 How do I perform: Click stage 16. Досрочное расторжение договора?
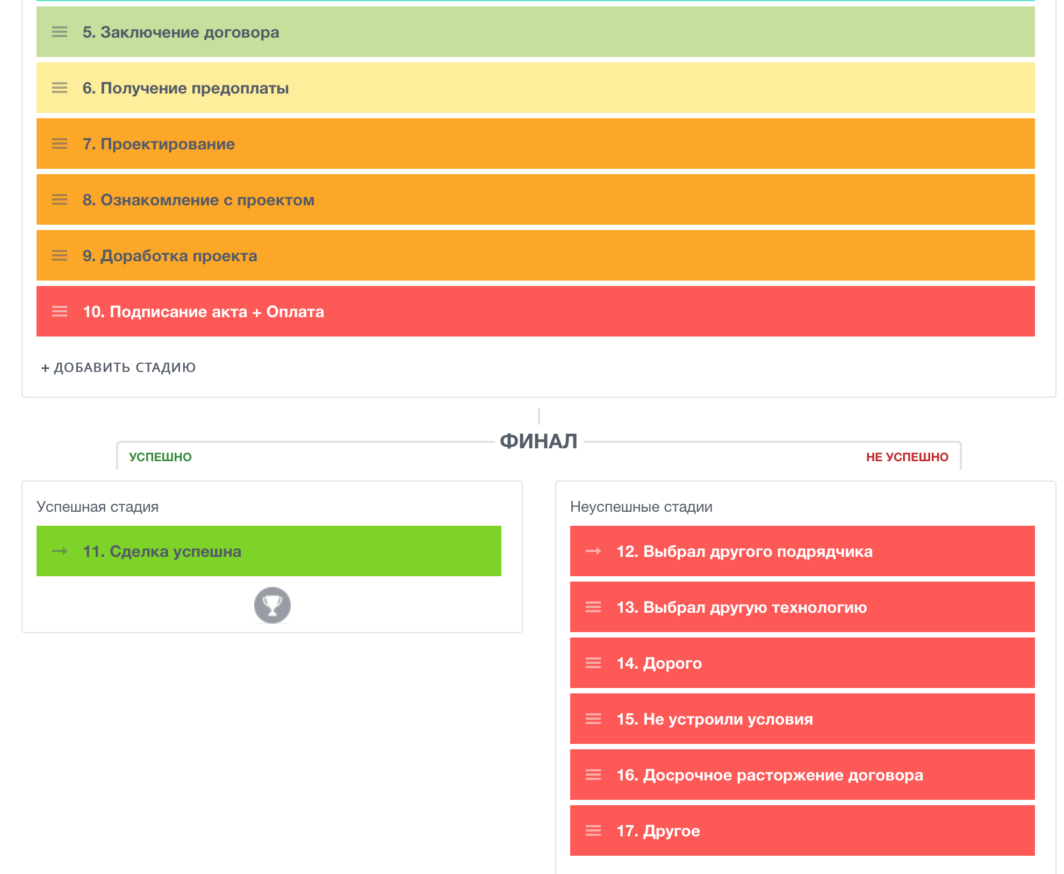pos(770,775)
